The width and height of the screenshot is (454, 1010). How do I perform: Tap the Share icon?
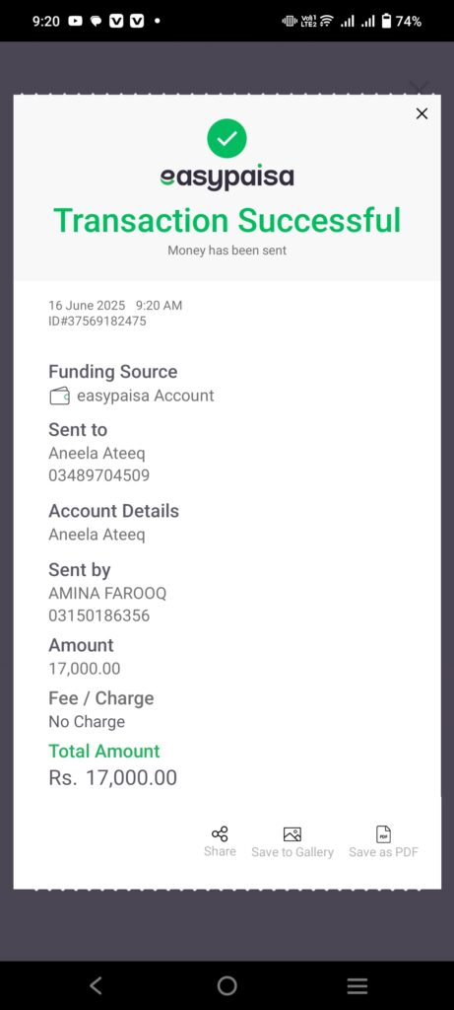pyautogui.click(x=220, y=834)
